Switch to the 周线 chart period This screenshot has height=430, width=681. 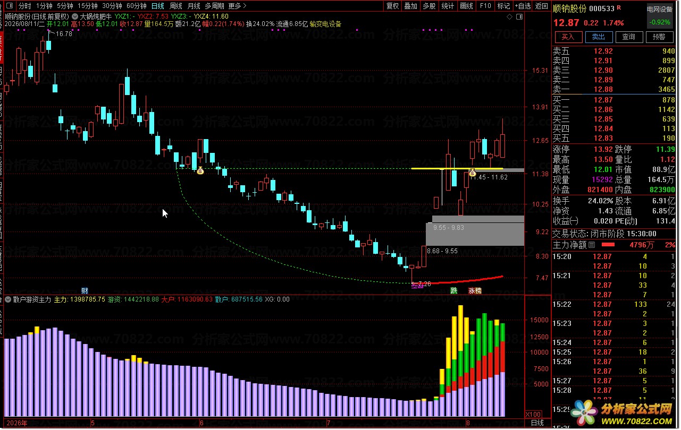click(x=176, y=6)
